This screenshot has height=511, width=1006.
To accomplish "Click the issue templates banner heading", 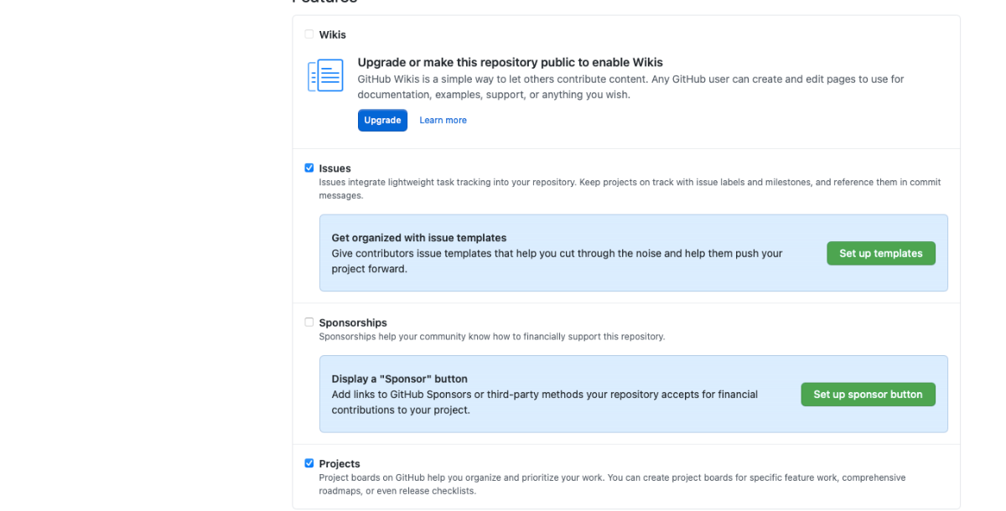I will [419, 237].
